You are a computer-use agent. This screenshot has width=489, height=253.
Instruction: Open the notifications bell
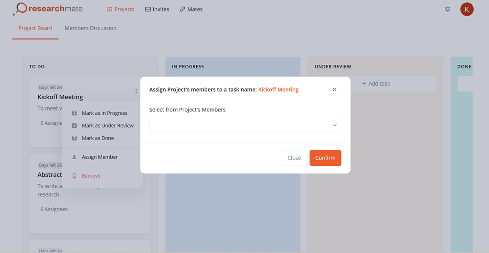pyautogui.click(x=447, y=10)
